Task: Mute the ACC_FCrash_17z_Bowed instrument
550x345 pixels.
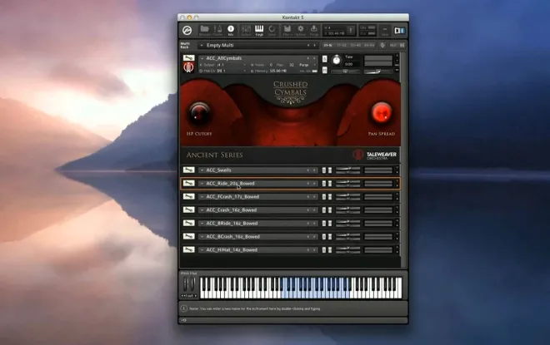Action: tap(330, 197)
